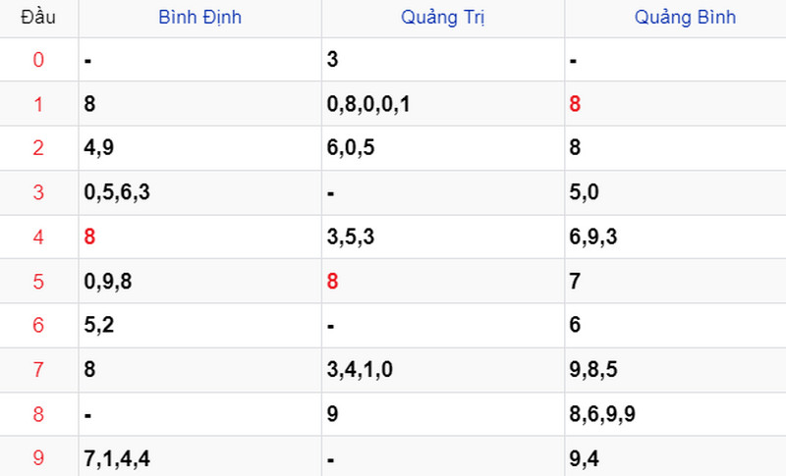Click Quảng Bình cell containing 9,8,5

[x=593, y=369]
